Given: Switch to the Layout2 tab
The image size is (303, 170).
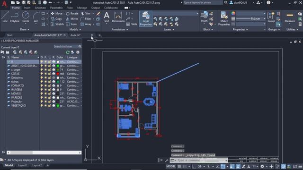Looking at the screenshot, I should [37, 165].
